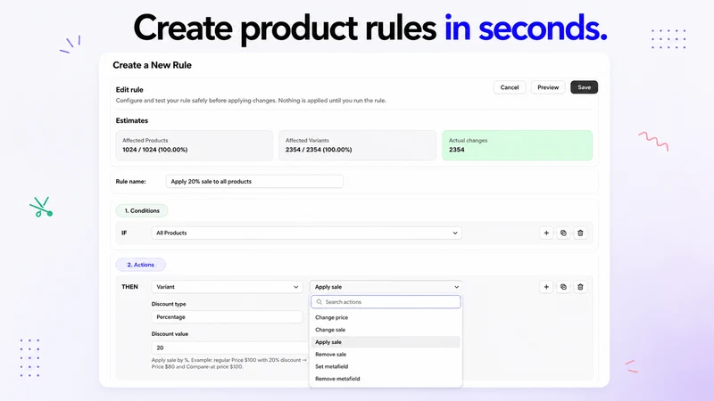Viewport: 714px width, 401px height.
Task: Add new action with plus icon in the THEN row
Action: [x=546, y=287]
